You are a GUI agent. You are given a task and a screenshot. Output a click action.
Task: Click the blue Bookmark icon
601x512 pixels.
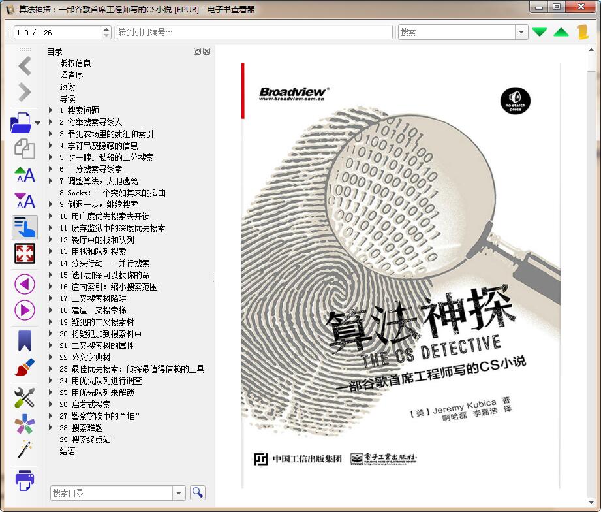[25, 341]
